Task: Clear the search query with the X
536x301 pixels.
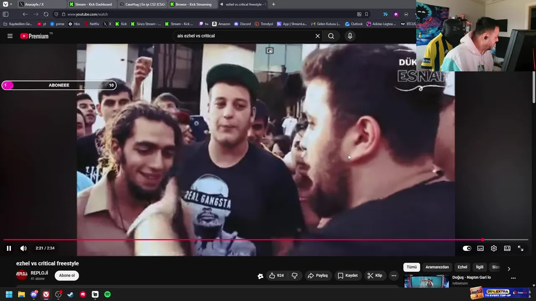Action: point(317,36)
